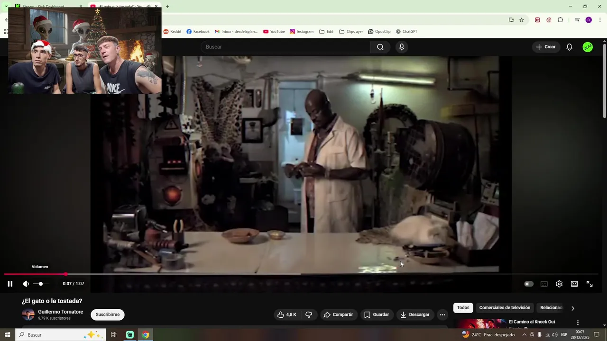Adjust the volume slider handle
607x341 pixels.
[41, 284]
